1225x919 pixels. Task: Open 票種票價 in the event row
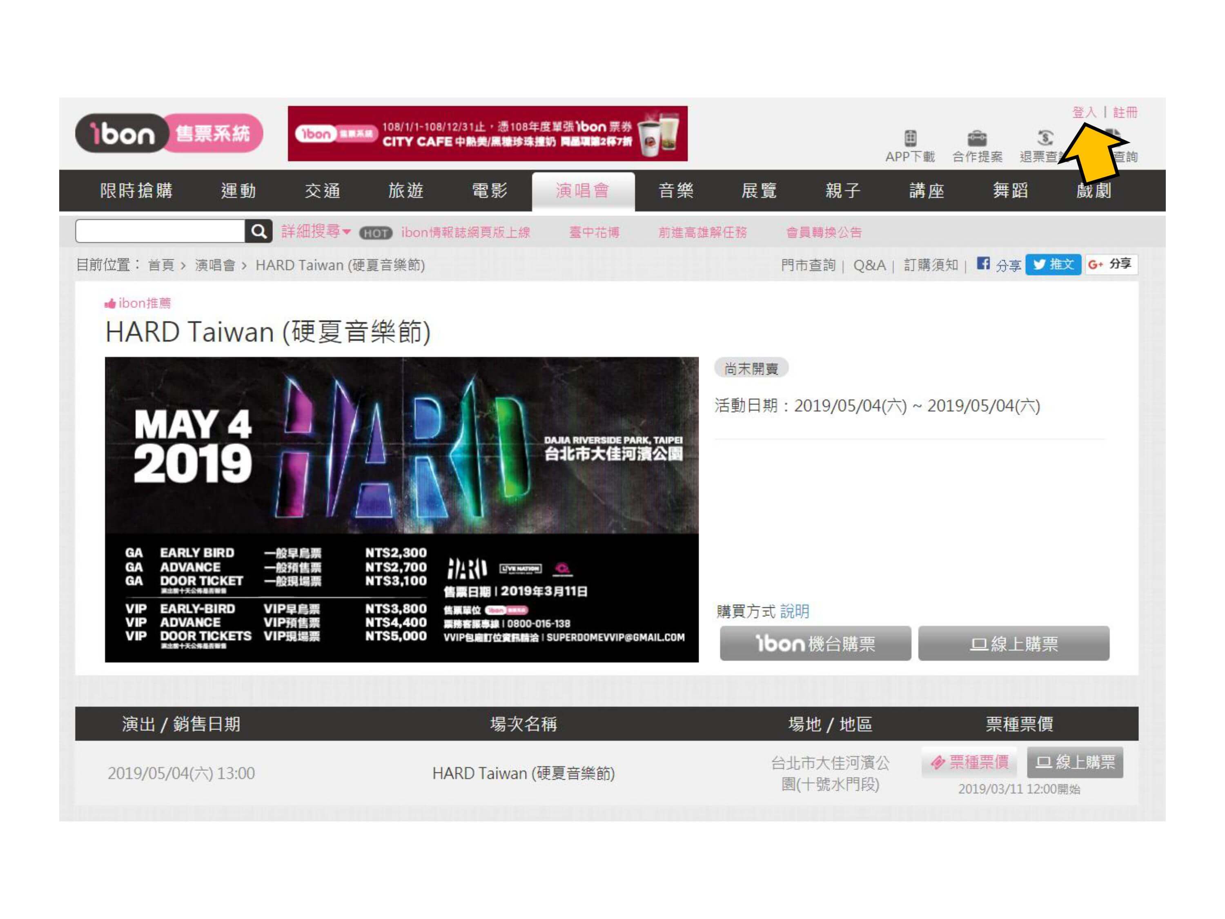(969, 762)
